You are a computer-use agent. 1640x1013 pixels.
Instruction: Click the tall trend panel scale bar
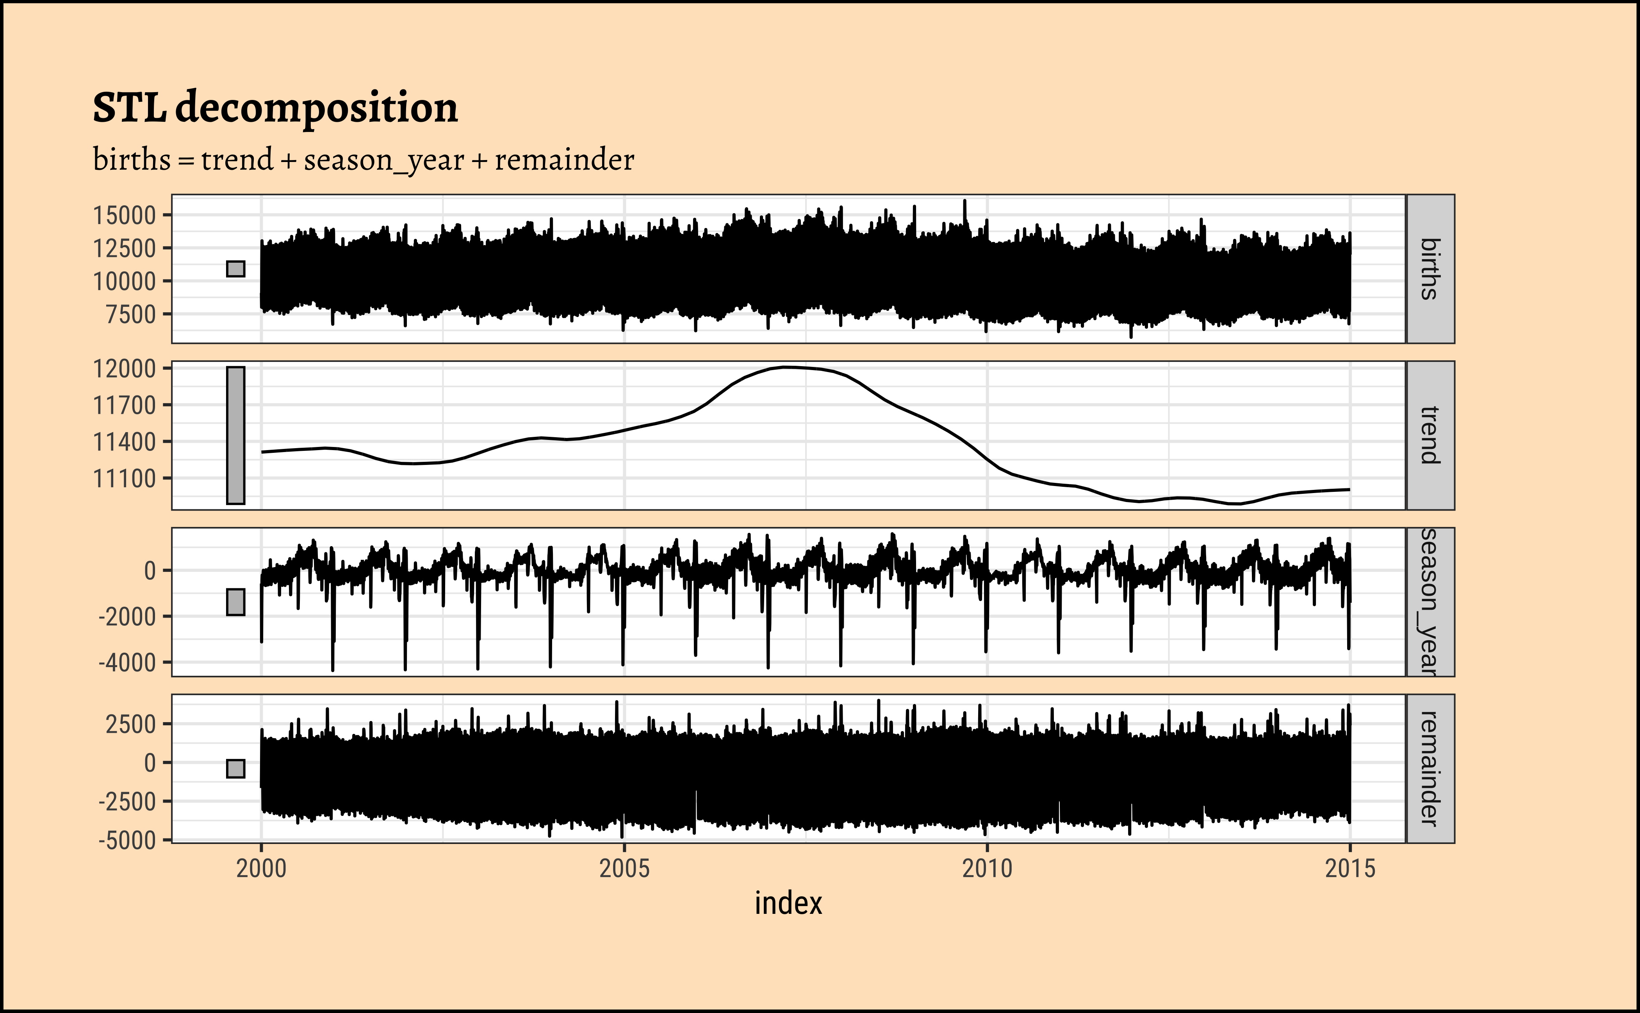tap(235, 435)
